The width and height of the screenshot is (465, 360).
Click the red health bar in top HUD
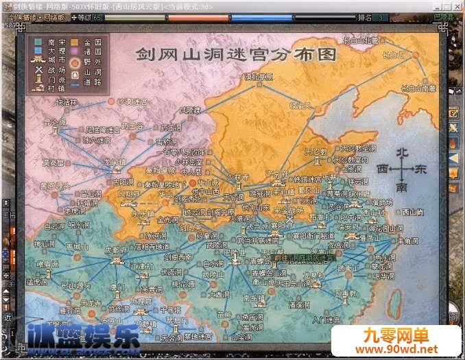(x=198, y=18)
